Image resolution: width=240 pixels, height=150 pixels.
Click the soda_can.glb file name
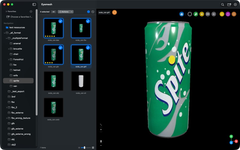point(53,67)
